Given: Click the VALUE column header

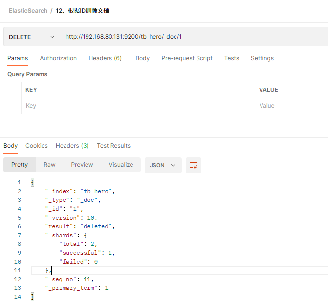Looking at the screenshot, I should pos(268,90).
